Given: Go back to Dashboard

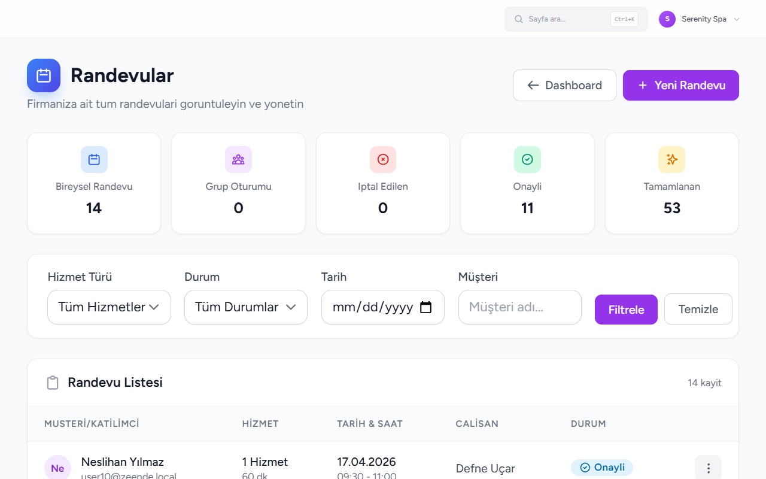Looking at the screenshot, I should pyautogui.click(x=564, y=85).
